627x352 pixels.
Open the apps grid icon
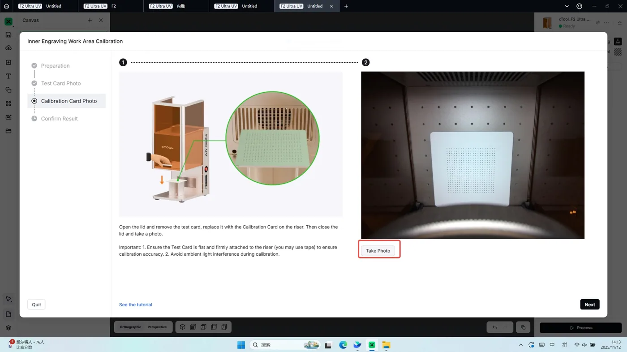point(9,103)
